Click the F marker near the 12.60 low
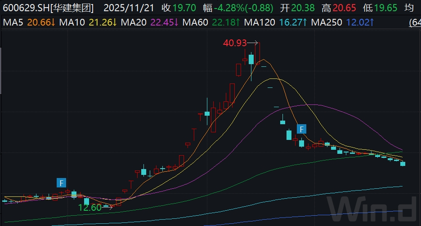This screenshot has height=226, width=421. (x=62, y=183)
